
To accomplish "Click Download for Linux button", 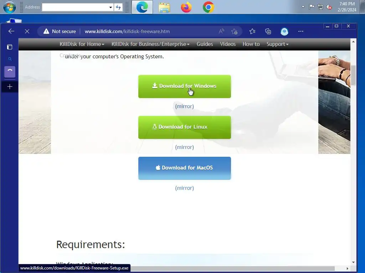I will (185, 127).
